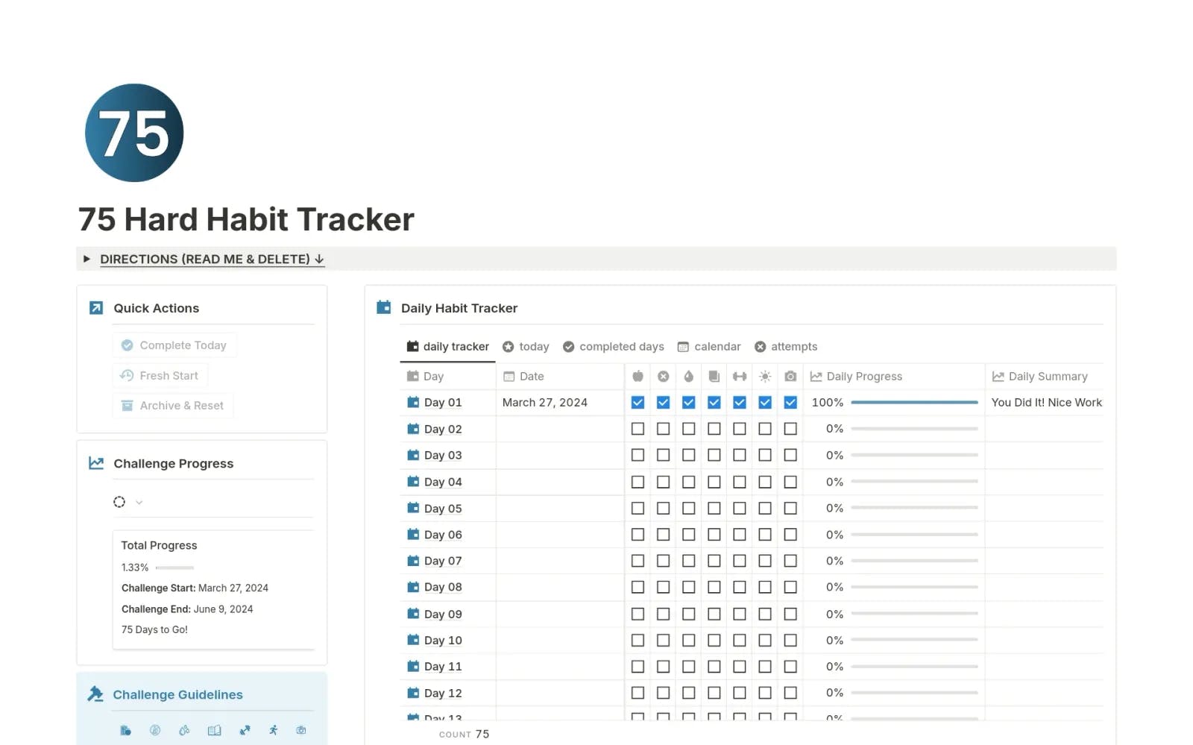Click the no-alcohol guideline icon
The image size is (1193, 745).
tap(155, 730)
